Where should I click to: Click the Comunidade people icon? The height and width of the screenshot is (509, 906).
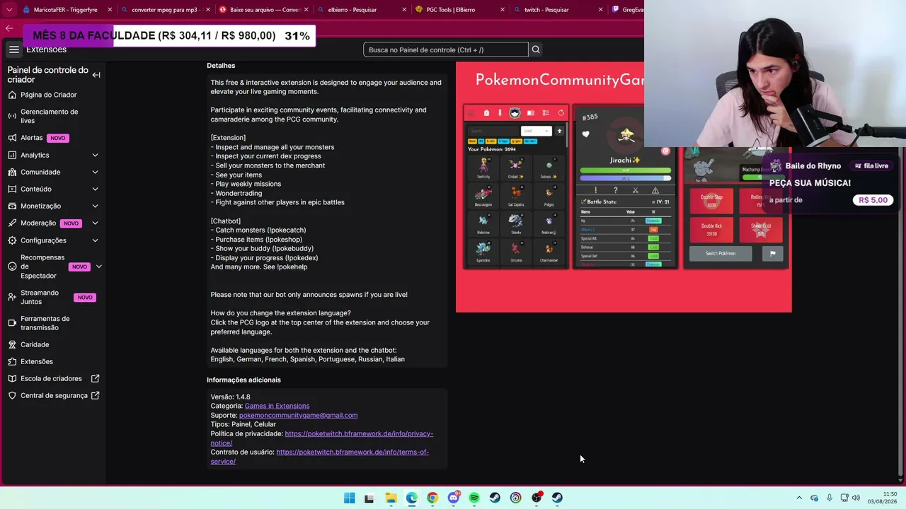pos(12,172)
